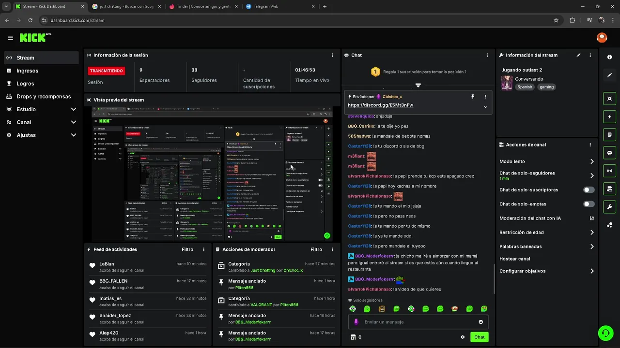This screenshot has height=348, width=620.
Task: Click Filtro in Acciones de moderador
Action: pos(316,249)
